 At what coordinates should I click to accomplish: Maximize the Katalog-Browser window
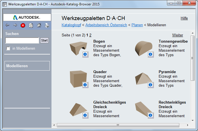(x=179, y=3)
